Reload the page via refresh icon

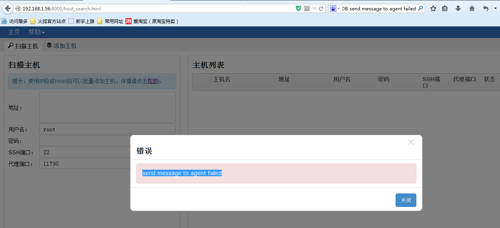tap(320, 8)
